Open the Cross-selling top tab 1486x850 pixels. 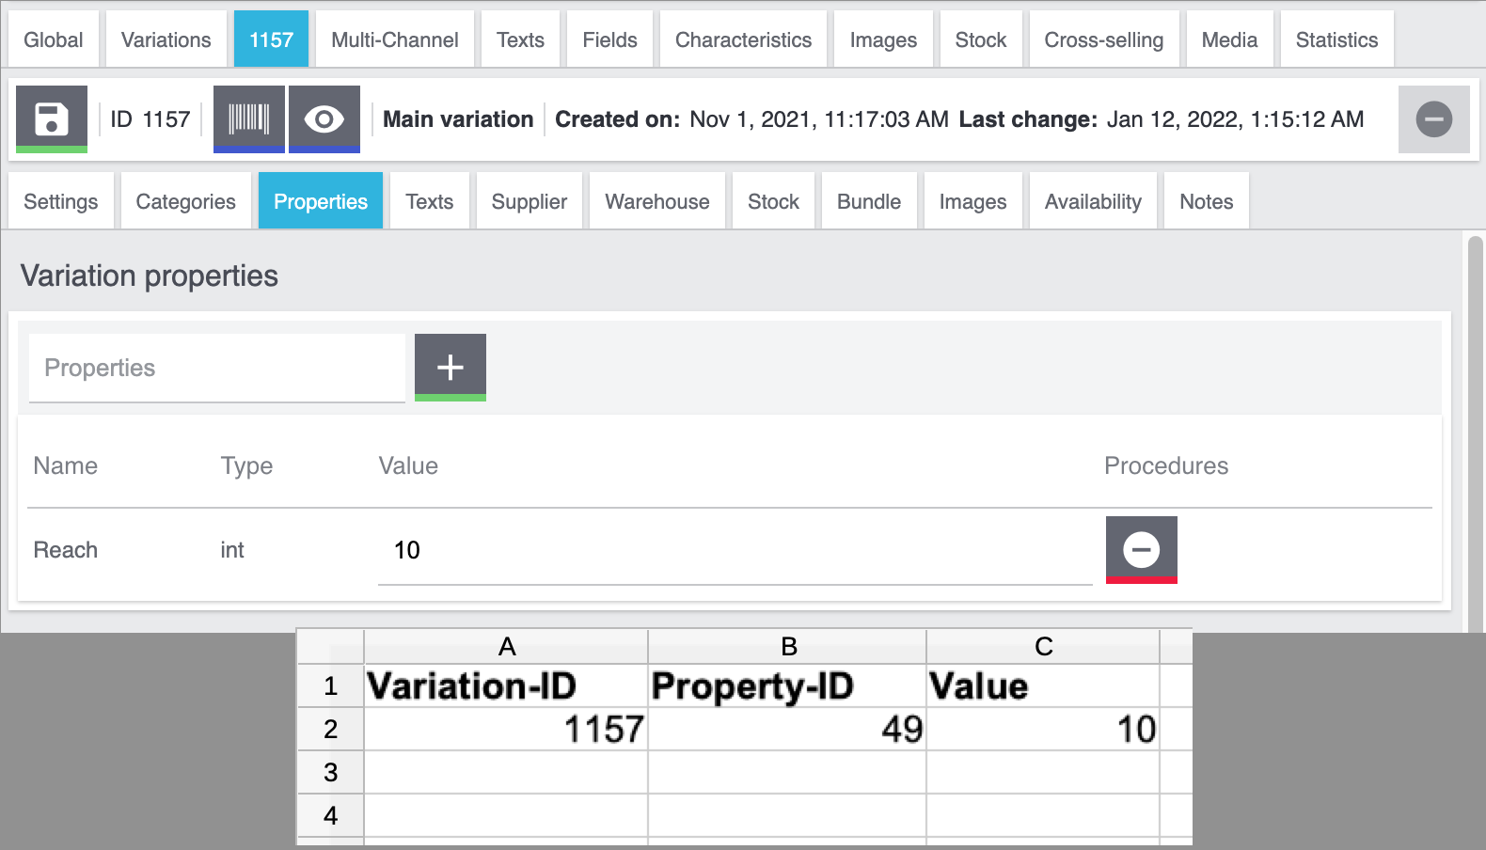click(x=1104, y=39)
